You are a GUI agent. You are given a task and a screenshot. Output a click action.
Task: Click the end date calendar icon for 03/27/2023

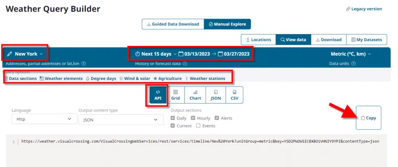pos(220,54)
